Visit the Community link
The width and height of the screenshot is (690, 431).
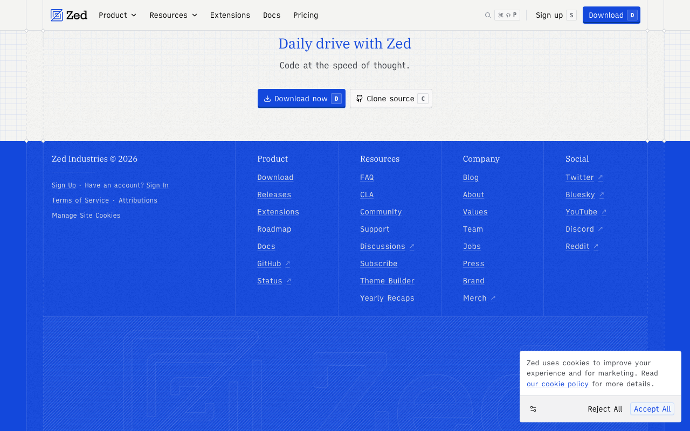(381, 212)
